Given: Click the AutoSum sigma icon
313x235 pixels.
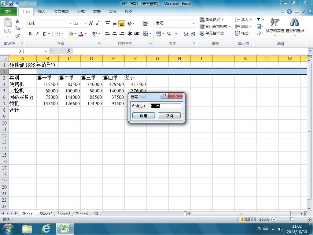Looking at the screenshot, I should 259,20.
